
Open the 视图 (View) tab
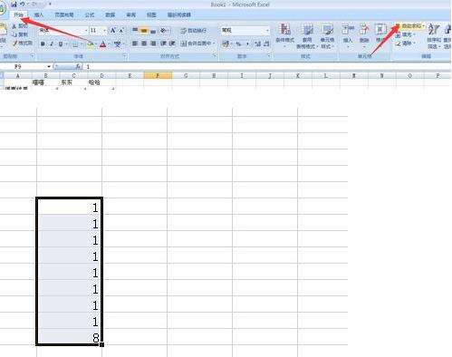point(151,14)
